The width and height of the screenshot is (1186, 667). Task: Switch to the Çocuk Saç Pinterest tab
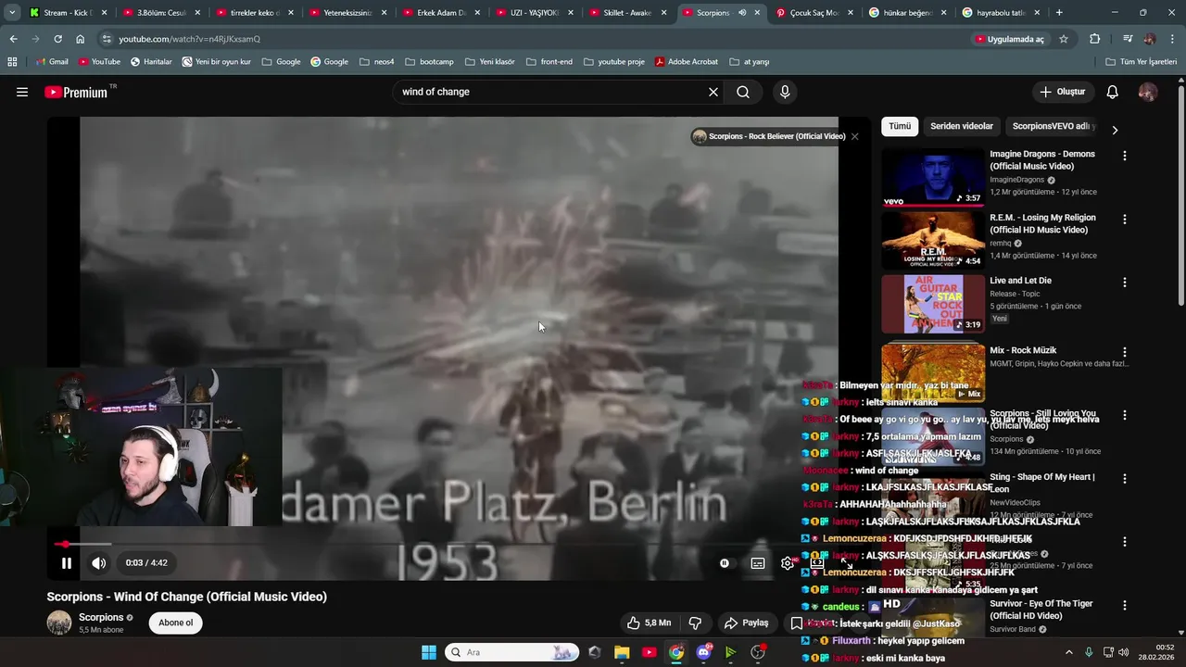(815, 13)
